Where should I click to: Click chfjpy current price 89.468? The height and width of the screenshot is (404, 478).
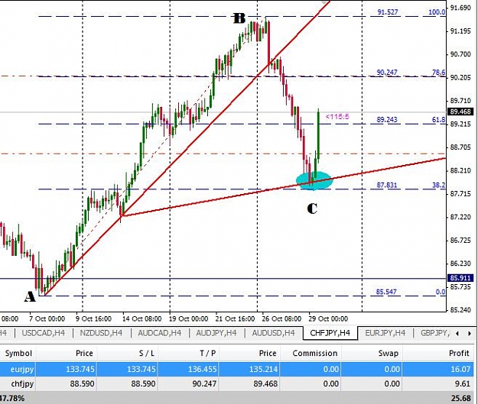click(265, 384)
